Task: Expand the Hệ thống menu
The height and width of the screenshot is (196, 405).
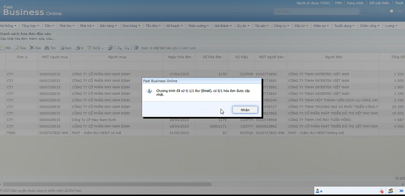Action: [8, 26]
